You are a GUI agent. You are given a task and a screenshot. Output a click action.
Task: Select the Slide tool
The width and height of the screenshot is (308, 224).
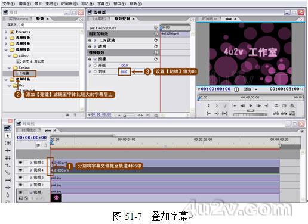(8, 188)
